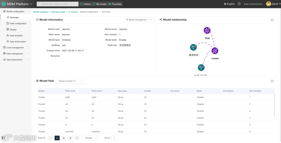
Task: Open the MDM Platform dropdown chevron
Action: coord(31,4)
